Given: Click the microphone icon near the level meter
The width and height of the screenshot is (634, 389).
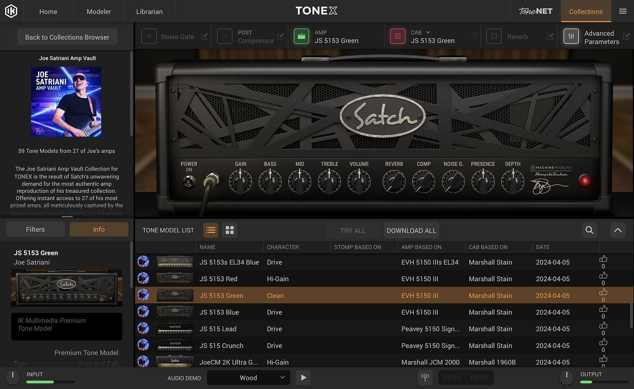Looking at the screenshot, I should 425,377.
